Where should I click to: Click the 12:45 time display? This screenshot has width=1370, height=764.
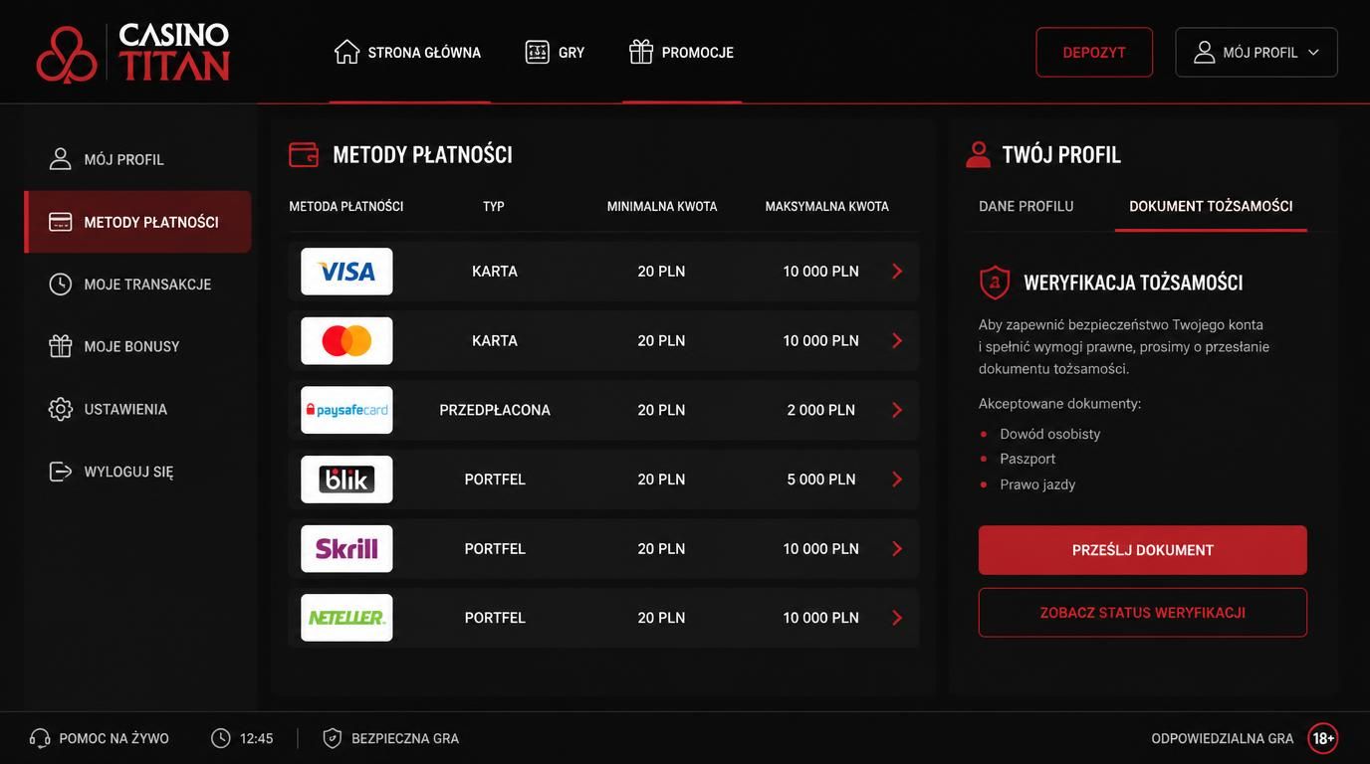coord(257,739)
